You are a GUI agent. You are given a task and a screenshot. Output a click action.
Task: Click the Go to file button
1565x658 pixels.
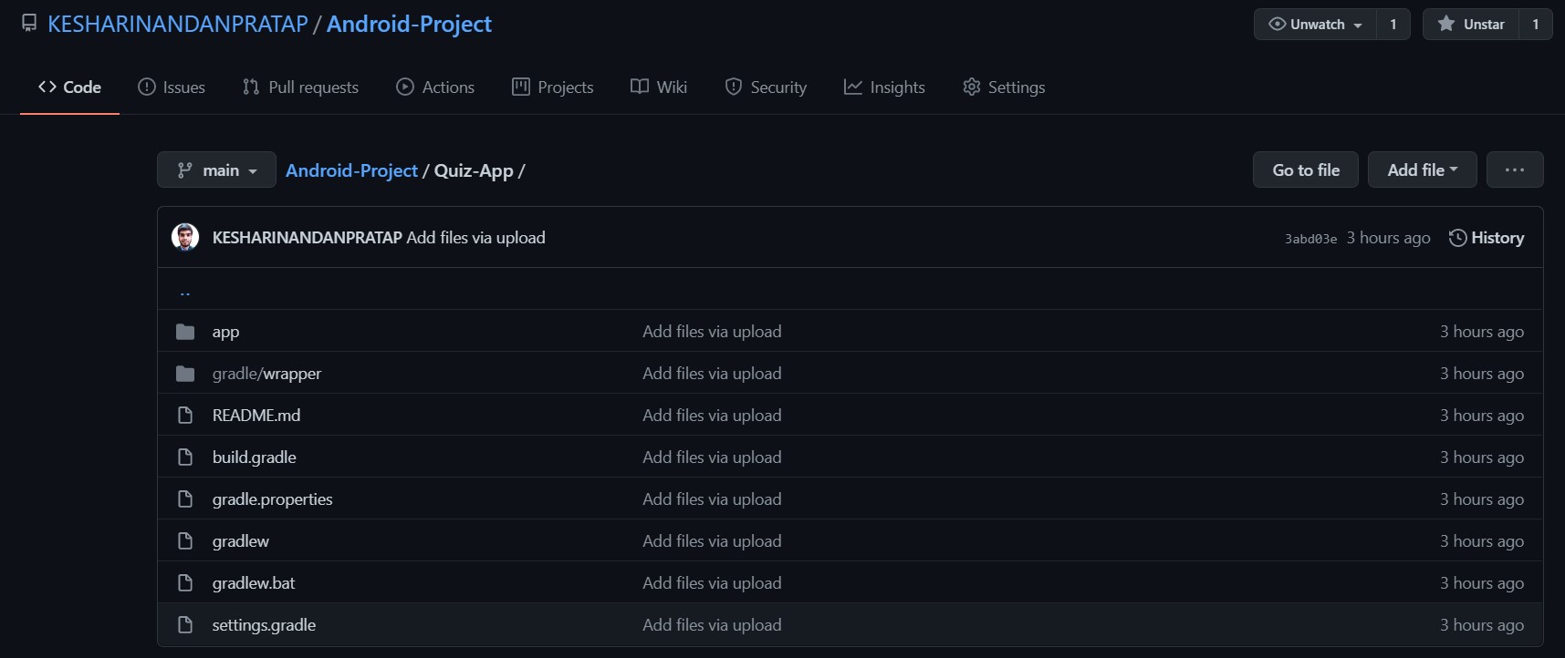[1305, 170]
